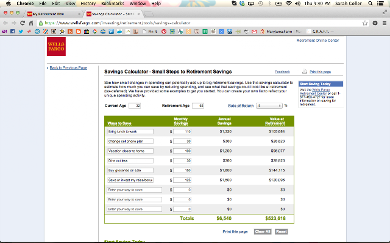Click Back to Previous Page link
The height and width of the screenshot is (243, 390).
[x=68, y=67]
